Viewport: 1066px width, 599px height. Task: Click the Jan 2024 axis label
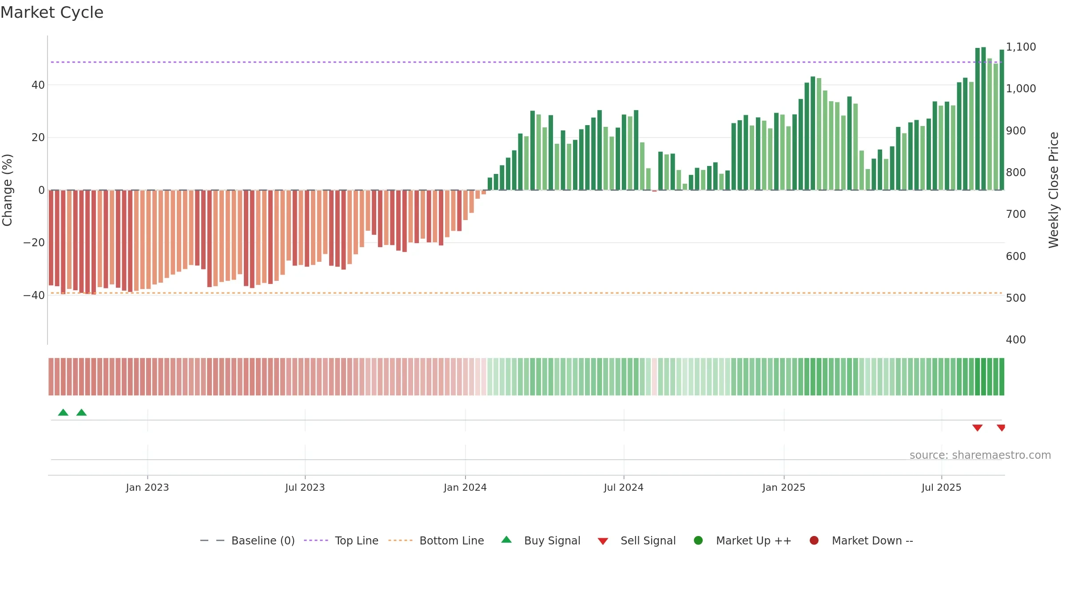pyautogui.click(x=465, y=488)
